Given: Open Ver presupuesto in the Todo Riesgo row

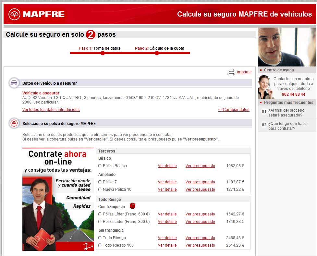Looking at the screenshot, I should [200, 238].
